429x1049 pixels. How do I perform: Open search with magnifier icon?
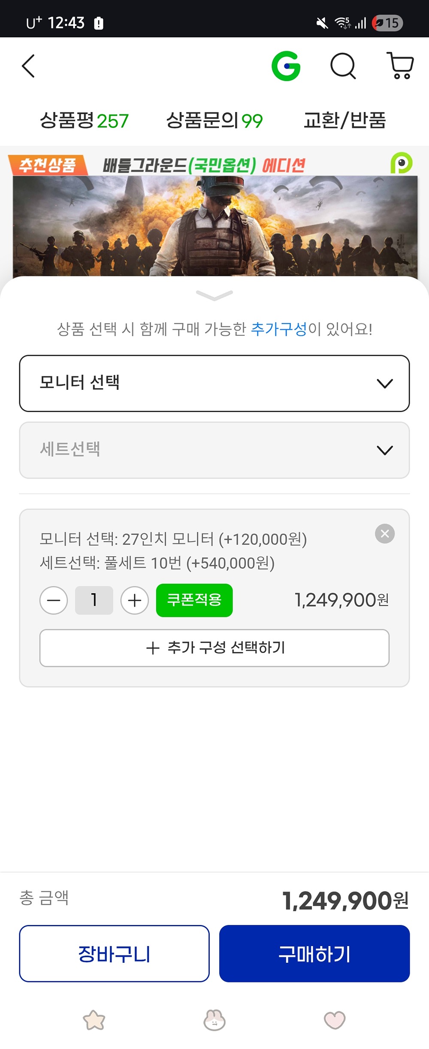click(343, 66)
